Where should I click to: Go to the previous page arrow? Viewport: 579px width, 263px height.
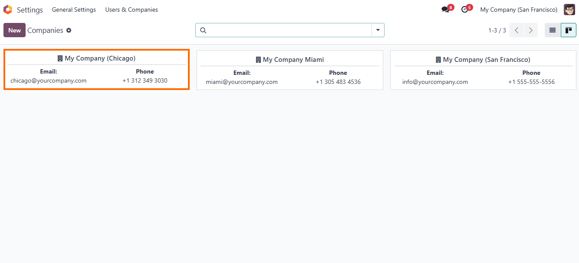point(516,30)
